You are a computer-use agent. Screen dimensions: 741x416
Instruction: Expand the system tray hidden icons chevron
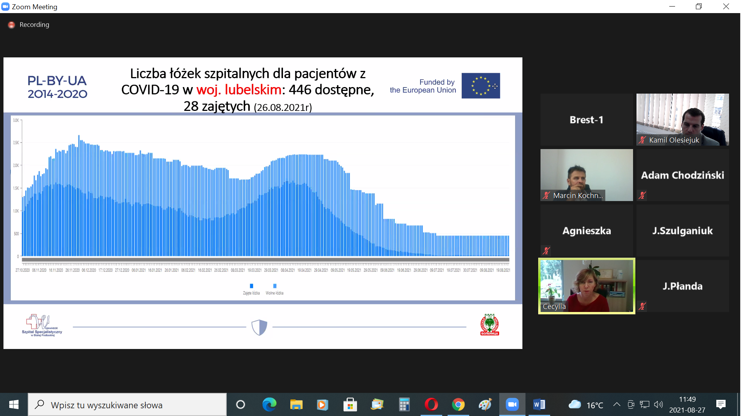(616, 404)
